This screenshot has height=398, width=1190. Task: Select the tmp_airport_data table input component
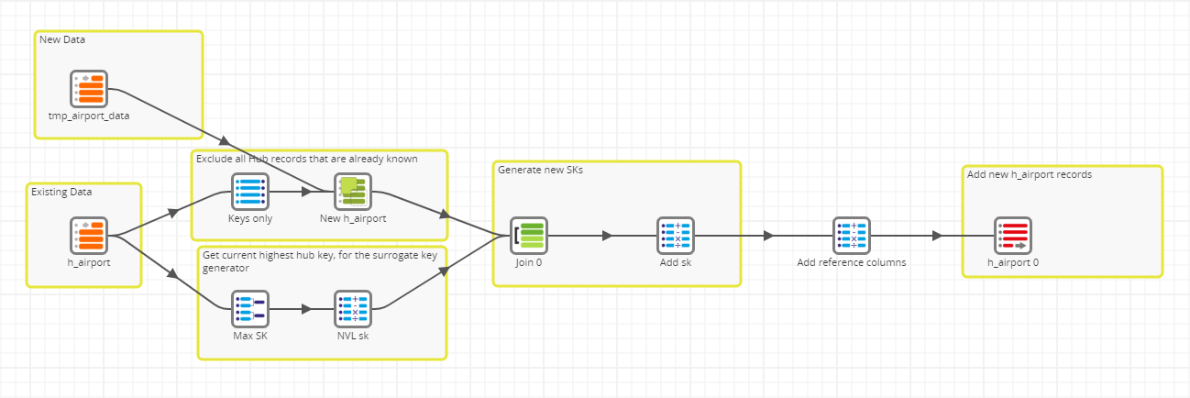(89, 89)
